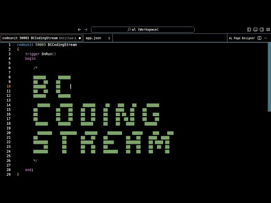This screenshot has height=203, width=271.
Task: Click the al (Workspace) search box
Action: (x=143, y=29)
